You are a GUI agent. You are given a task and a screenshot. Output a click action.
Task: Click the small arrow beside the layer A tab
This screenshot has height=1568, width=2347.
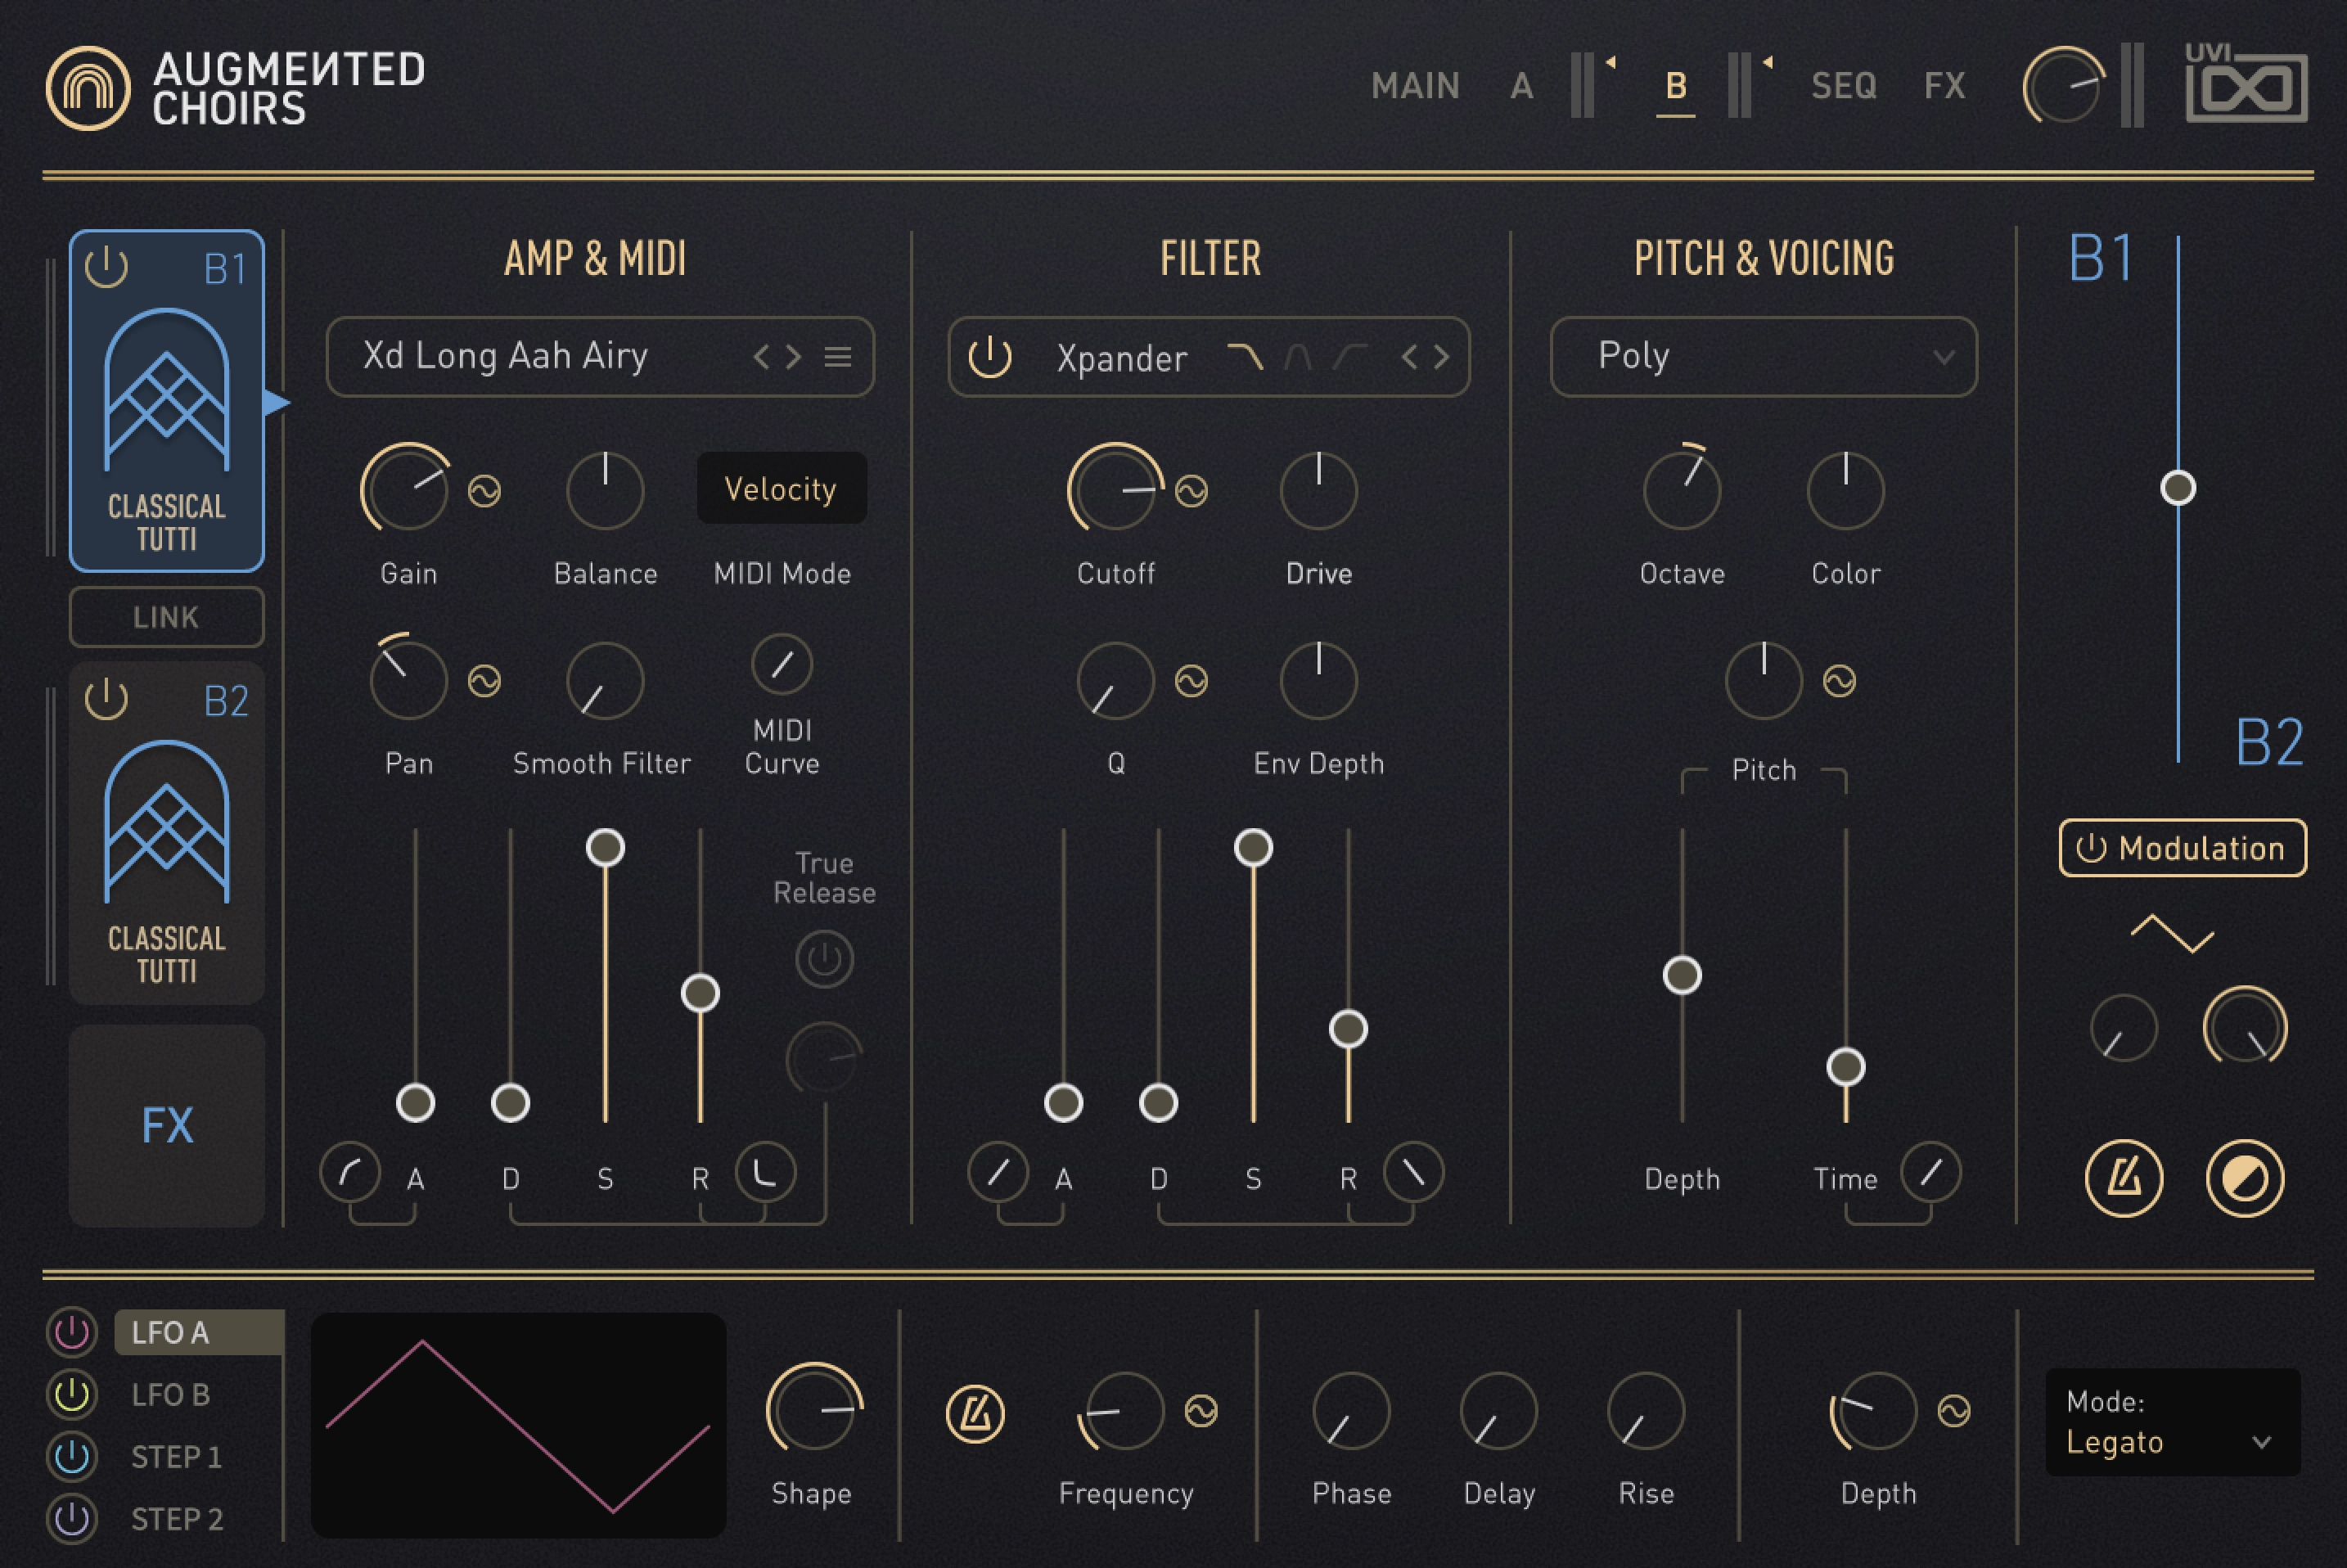click(x=1610, y=62)
